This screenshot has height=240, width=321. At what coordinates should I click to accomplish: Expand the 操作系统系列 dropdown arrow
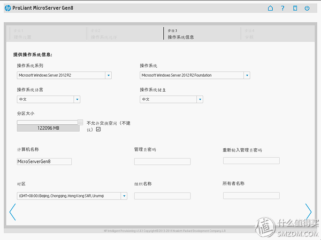(x=109, y=75)
